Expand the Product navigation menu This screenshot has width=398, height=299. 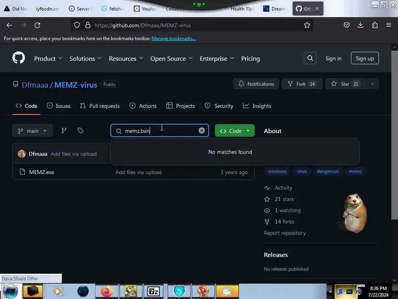coord(48,58)
